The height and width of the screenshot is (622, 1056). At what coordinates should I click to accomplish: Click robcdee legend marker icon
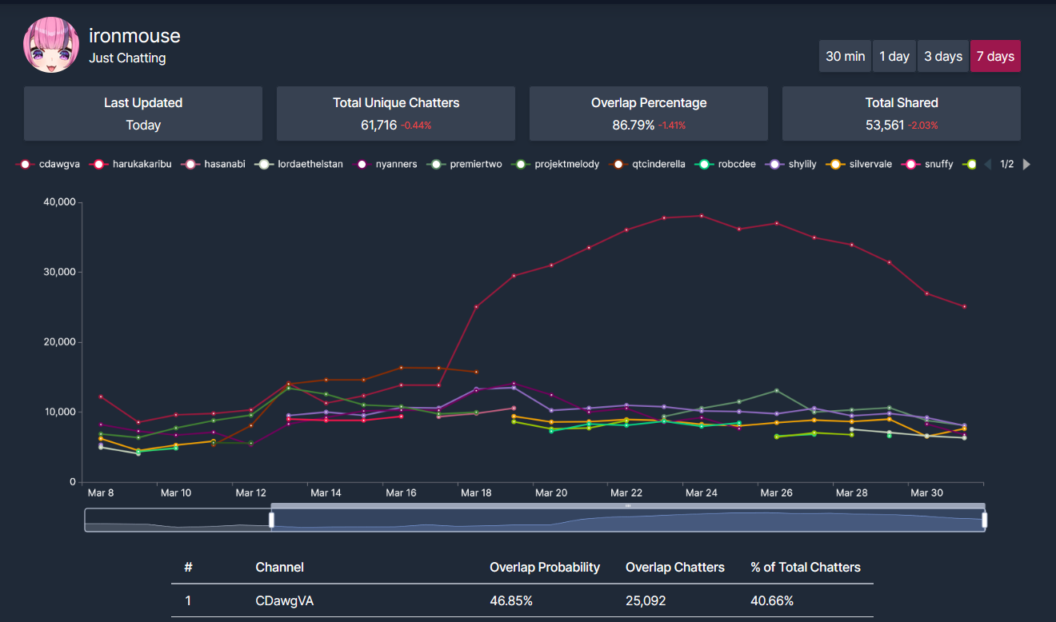tap(705, 164)
